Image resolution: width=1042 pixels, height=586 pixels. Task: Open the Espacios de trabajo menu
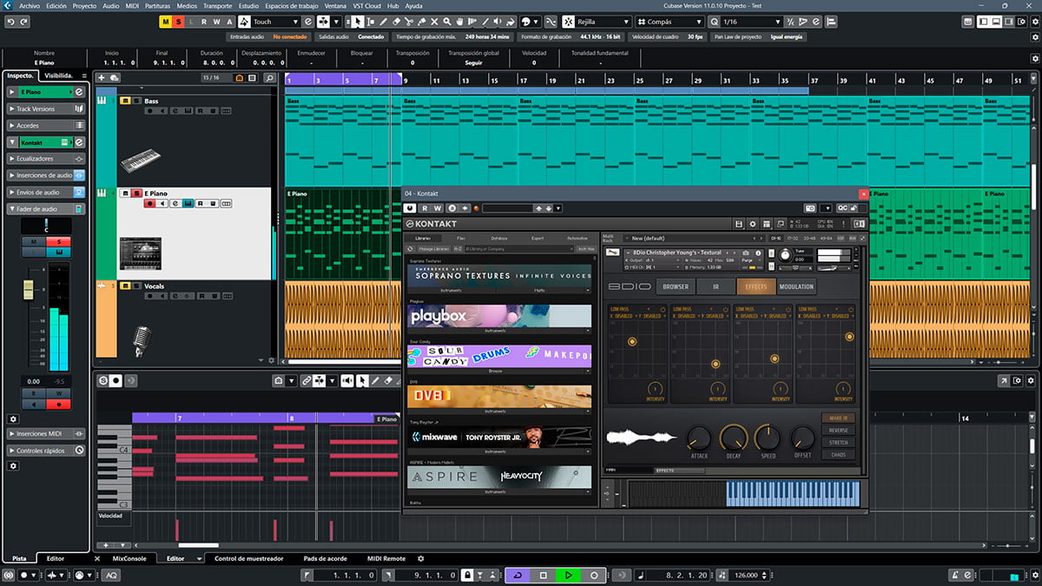tap(293, 5)
